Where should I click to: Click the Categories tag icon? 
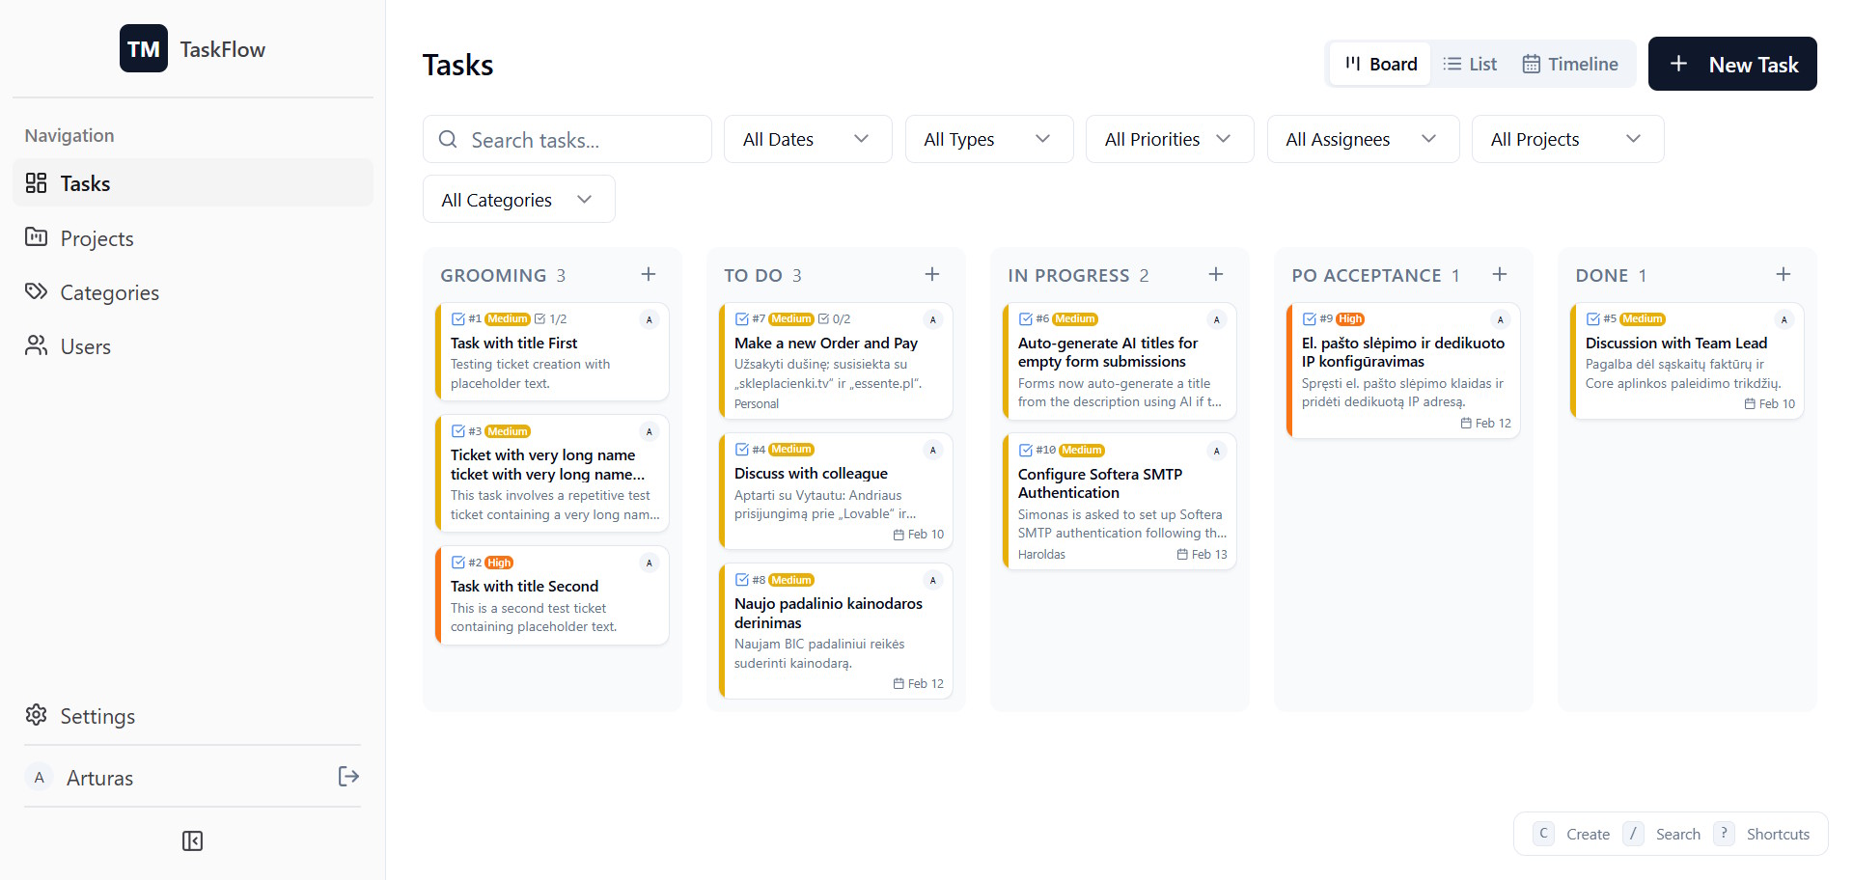pyautogui.click(x=36, y=291)
